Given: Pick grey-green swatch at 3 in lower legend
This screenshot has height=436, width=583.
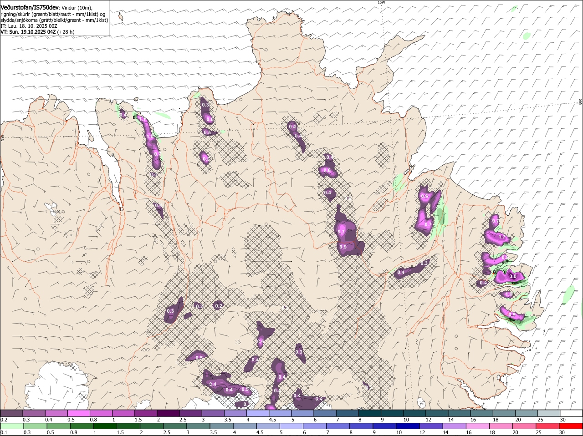Looking at the screenshot, I should (198, 426).
